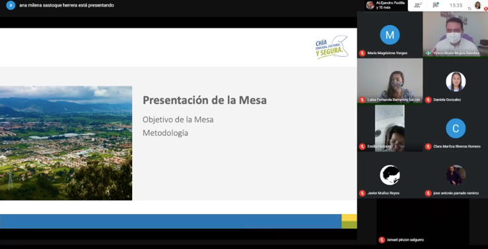
Task: Open the 'ALEjandro Padilla y 15 más' participants pill
Action: [x=386, y=5]
